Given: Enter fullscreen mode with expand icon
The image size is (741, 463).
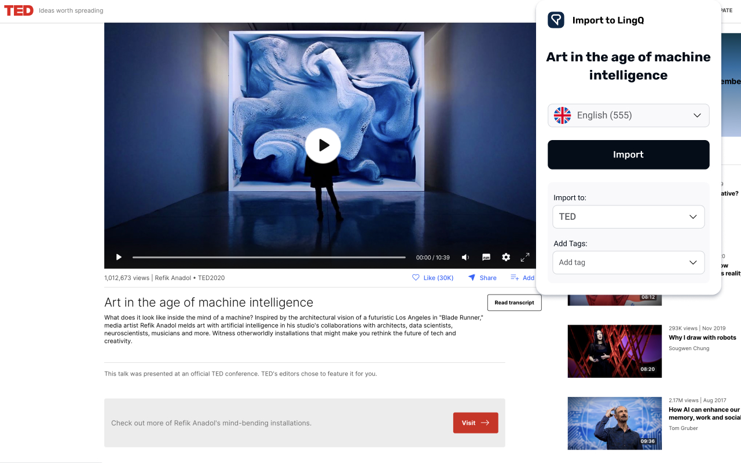Looking at the screenshot, I should click(525, 257).
